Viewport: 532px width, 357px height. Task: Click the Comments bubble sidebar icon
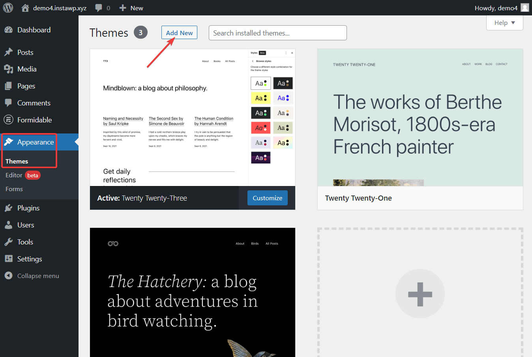pos(9,103)
